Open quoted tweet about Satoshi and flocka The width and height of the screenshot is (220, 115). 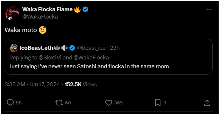coord(109,57)
